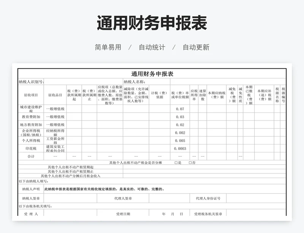Check the 是 checkbox for rent apportionment
This screenshot has width=304, height=233.
(176, 163)
